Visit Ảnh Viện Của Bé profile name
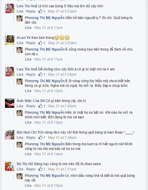The width and height of the screenshot is (148, 190). (31, 101)
